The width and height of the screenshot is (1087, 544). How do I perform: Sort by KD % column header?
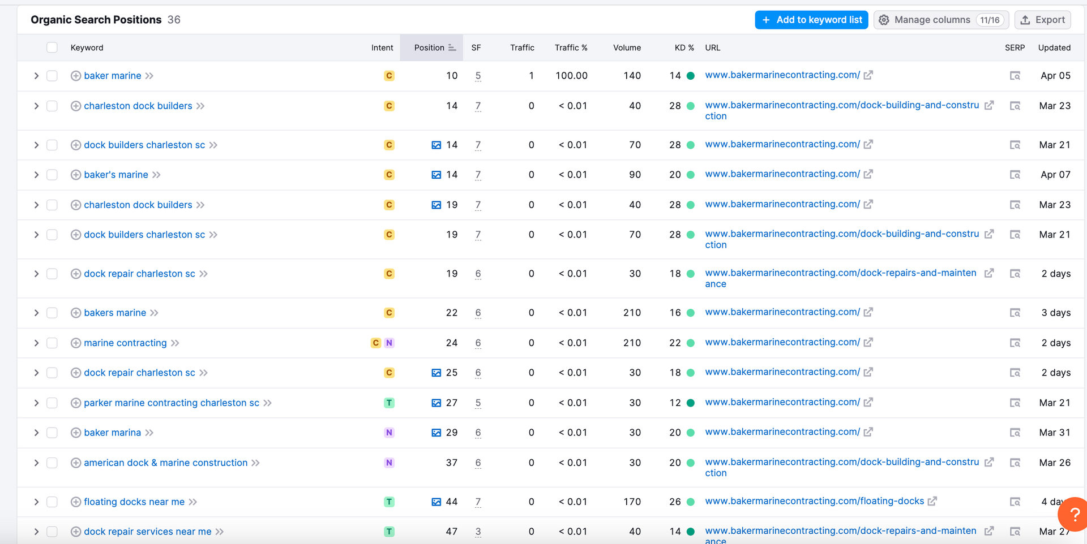[x=684, y=48]
